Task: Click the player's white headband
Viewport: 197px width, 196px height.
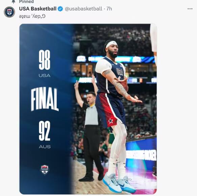Action: (x=111, y=44)
